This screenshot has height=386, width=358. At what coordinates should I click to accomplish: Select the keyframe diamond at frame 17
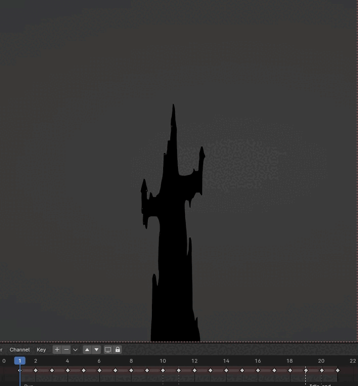coord(274,370)
